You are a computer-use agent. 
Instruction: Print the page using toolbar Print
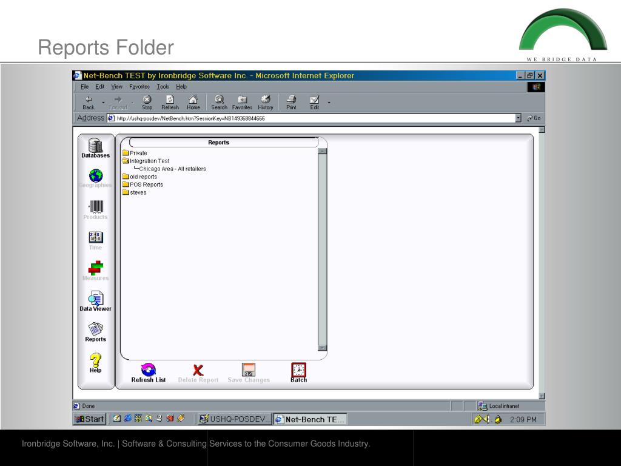click(x=291, y=102)
